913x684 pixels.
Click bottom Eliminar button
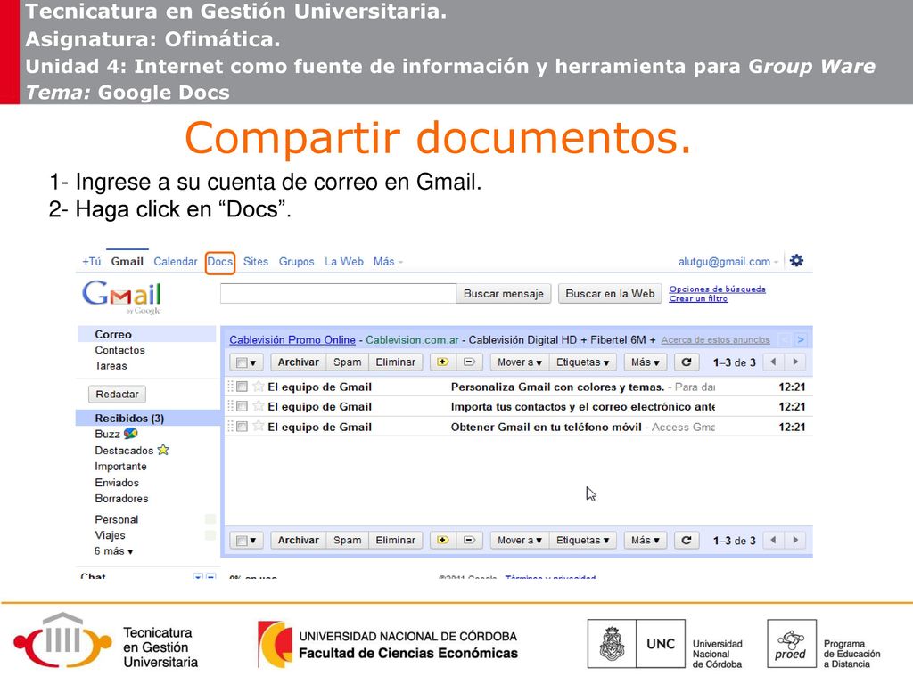pos(395,540)
